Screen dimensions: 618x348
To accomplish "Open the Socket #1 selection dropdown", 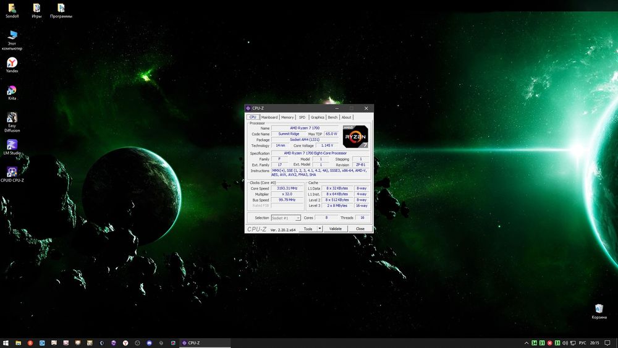I will (x=286, y=218).
